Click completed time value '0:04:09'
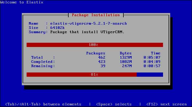The image size is (192, 107). [x=152, y=62]
